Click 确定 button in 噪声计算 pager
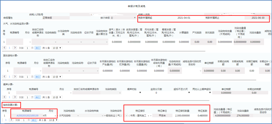Screen dimensions: 272x124 38,97
